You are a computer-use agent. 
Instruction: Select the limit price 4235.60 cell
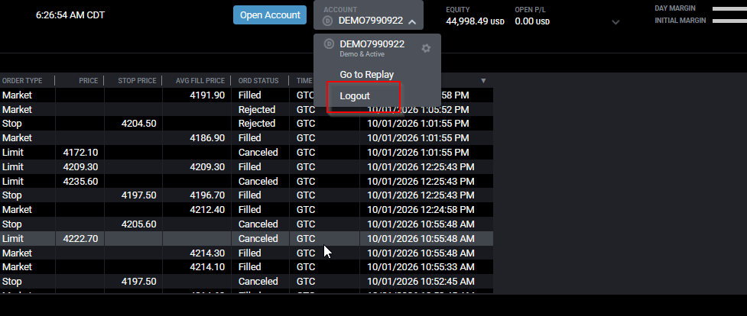coord(80,182)
